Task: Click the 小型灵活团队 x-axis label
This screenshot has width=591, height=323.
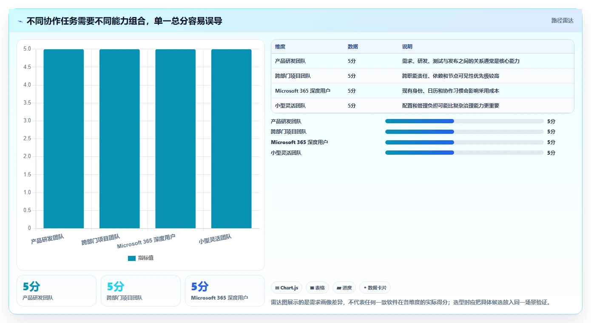Action: [215, 239]
